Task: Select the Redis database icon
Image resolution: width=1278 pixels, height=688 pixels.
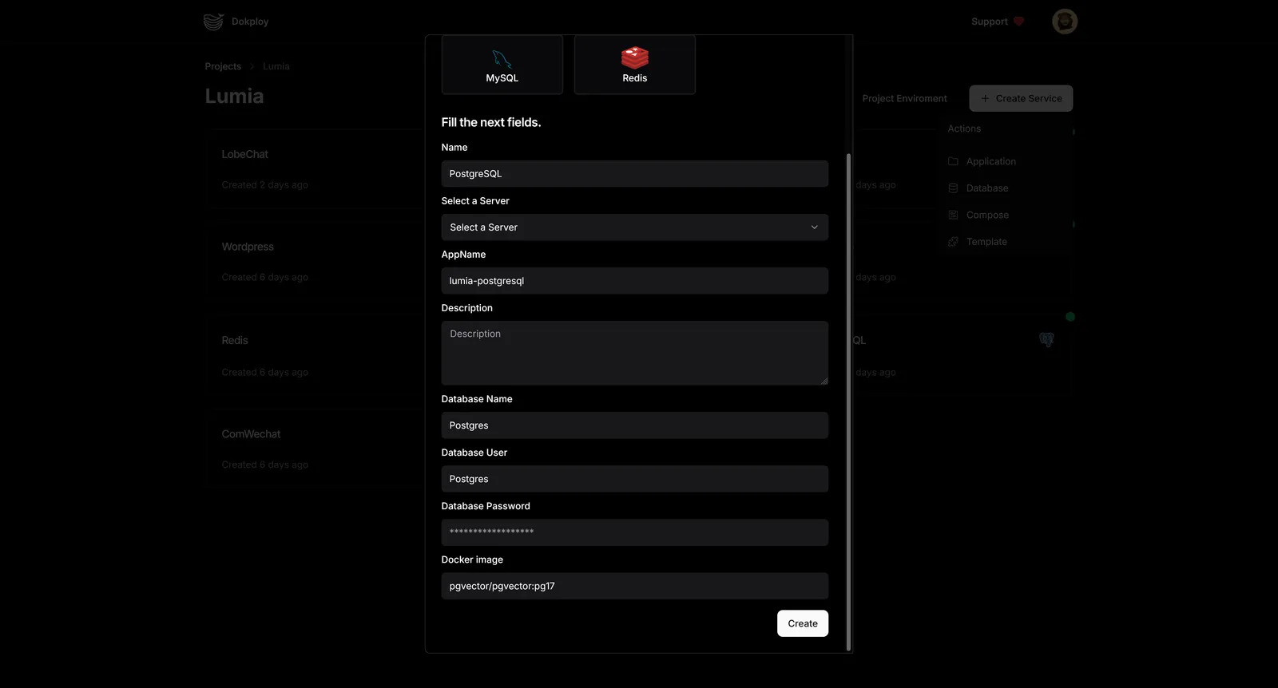Action: [x=634, y=57]
